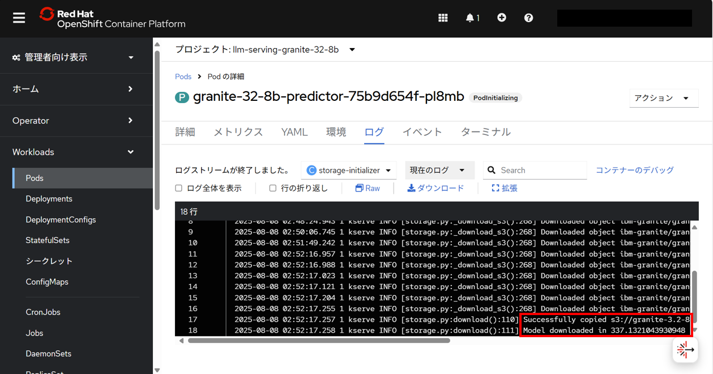Switch to the イベント tab
713x374 pixels.
pos(422,132)
